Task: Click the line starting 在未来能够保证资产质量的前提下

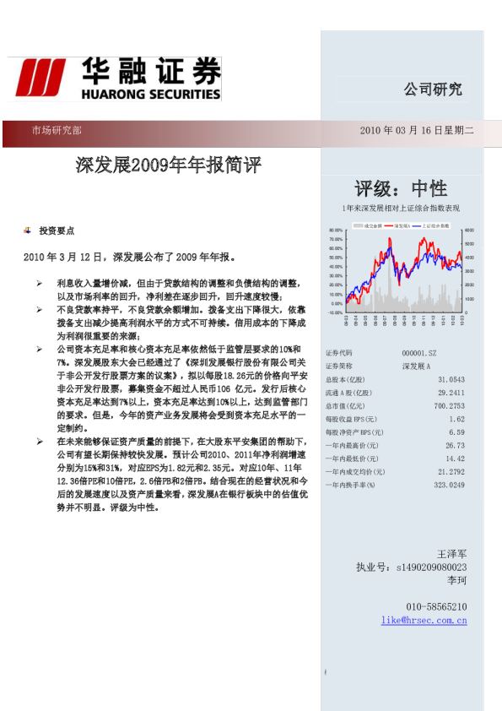Action: pos(182,441)
